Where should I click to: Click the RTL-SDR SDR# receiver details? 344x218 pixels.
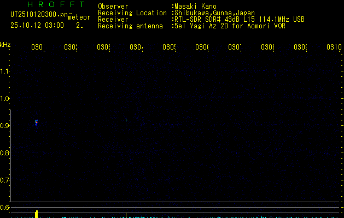[x=240, y=20]
